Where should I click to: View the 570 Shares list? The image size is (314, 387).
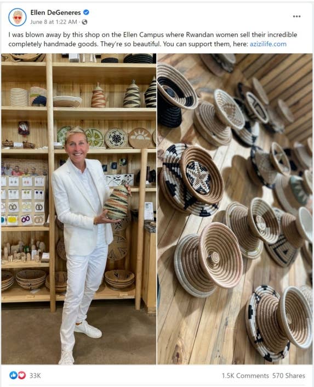click(x=289, y=375)
